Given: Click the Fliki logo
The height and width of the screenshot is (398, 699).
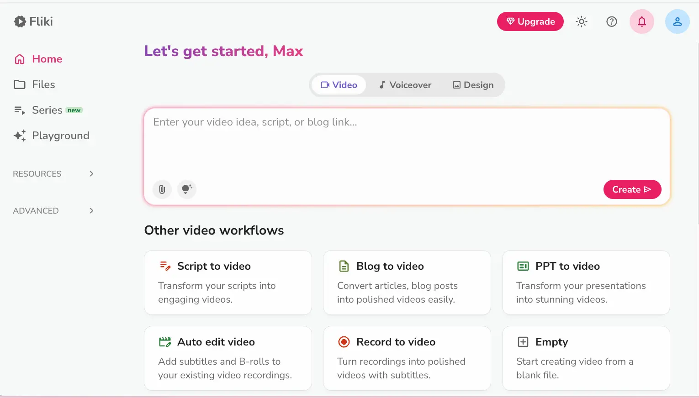Looking at the screenshot, I should (34, 21).
